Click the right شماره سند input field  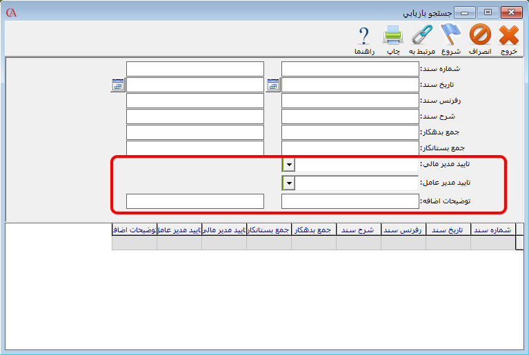click(350, 69)
